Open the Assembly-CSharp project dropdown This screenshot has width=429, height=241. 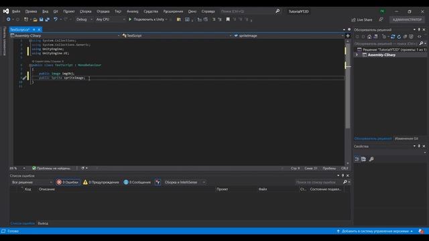pos(65,35)
